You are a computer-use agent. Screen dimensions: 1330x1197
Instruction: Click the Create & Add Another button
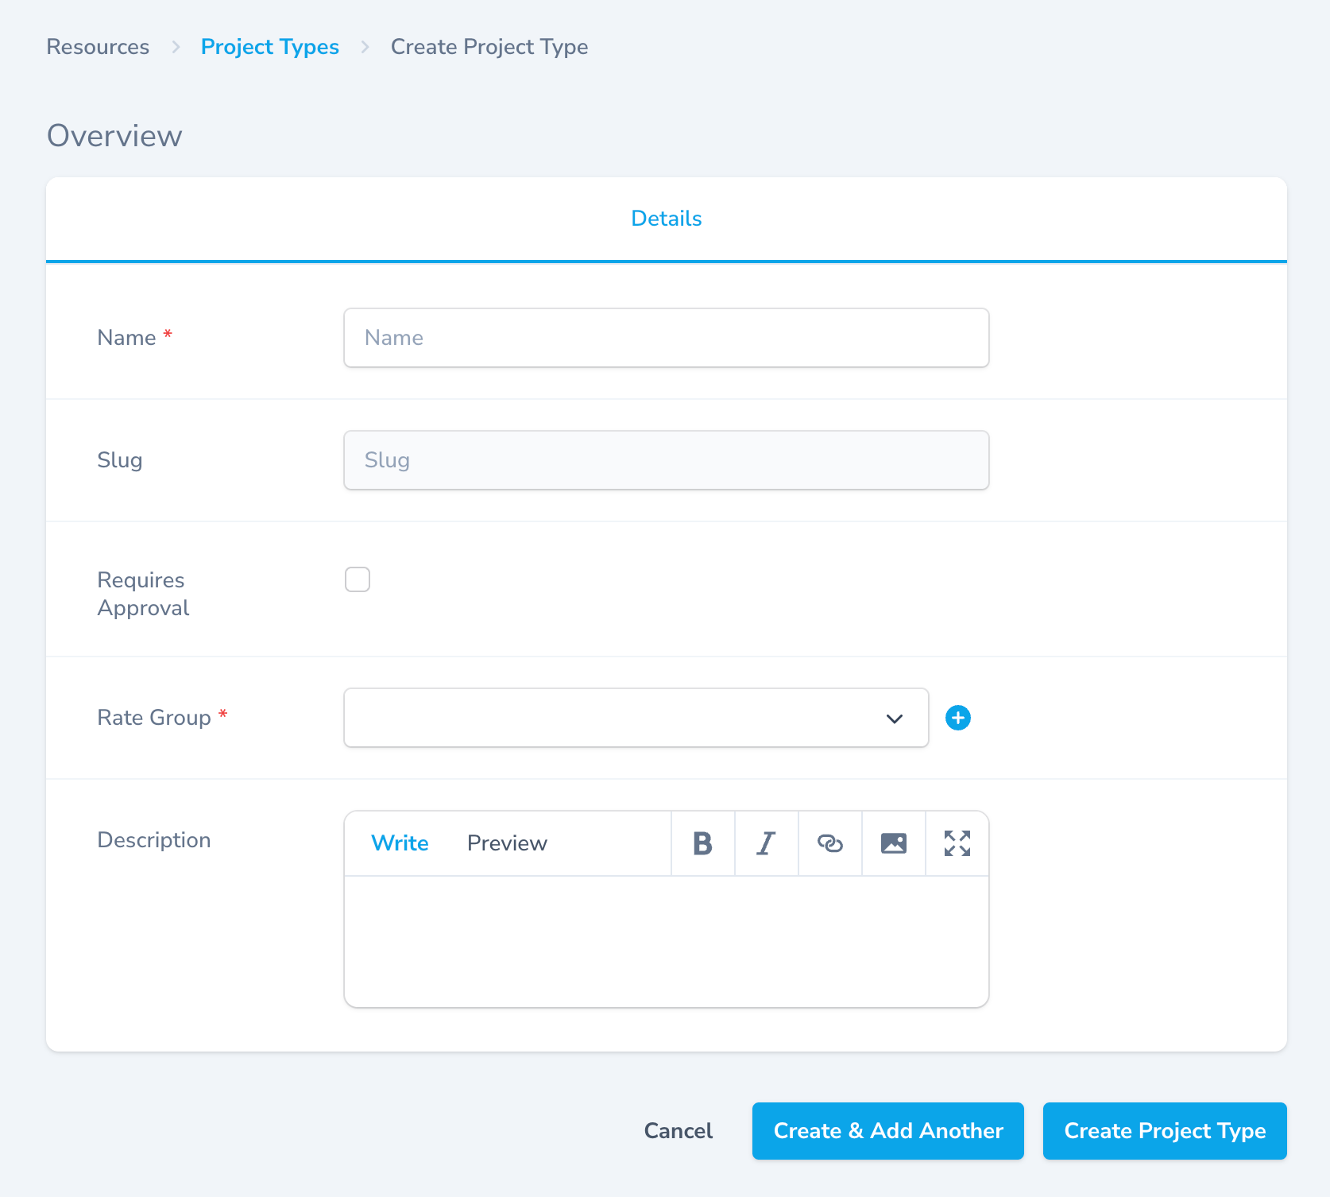point(887,1131)
